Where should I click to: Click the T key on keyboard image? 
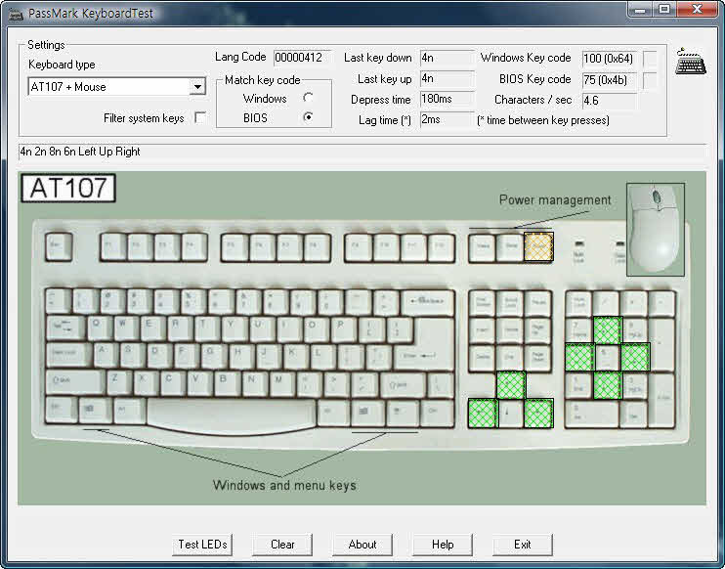tap(206, 328)
